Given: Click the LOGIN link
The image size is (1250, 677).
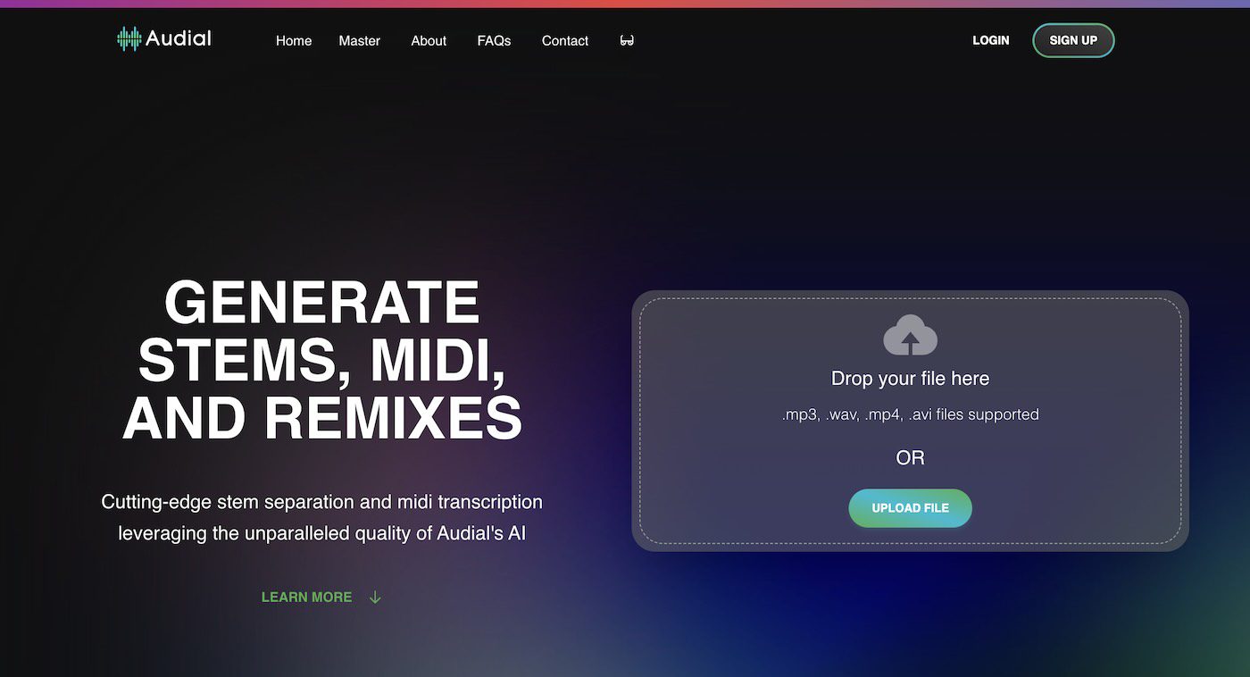Looking at the screenshot, I should (x=990, y=40).
